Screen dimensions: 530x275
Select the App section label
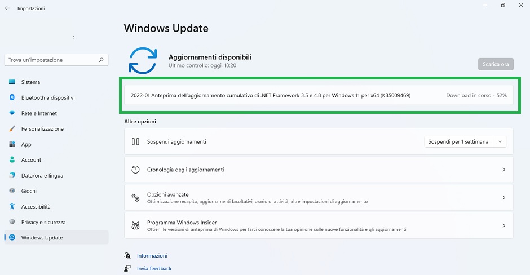pyautogui.click(x=26, y=144)
